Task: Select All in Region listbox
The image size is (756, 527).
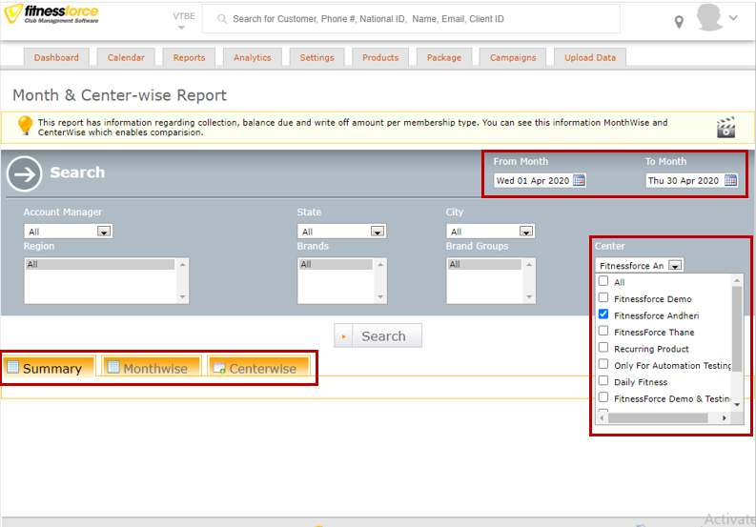Action: pos(100,264)
